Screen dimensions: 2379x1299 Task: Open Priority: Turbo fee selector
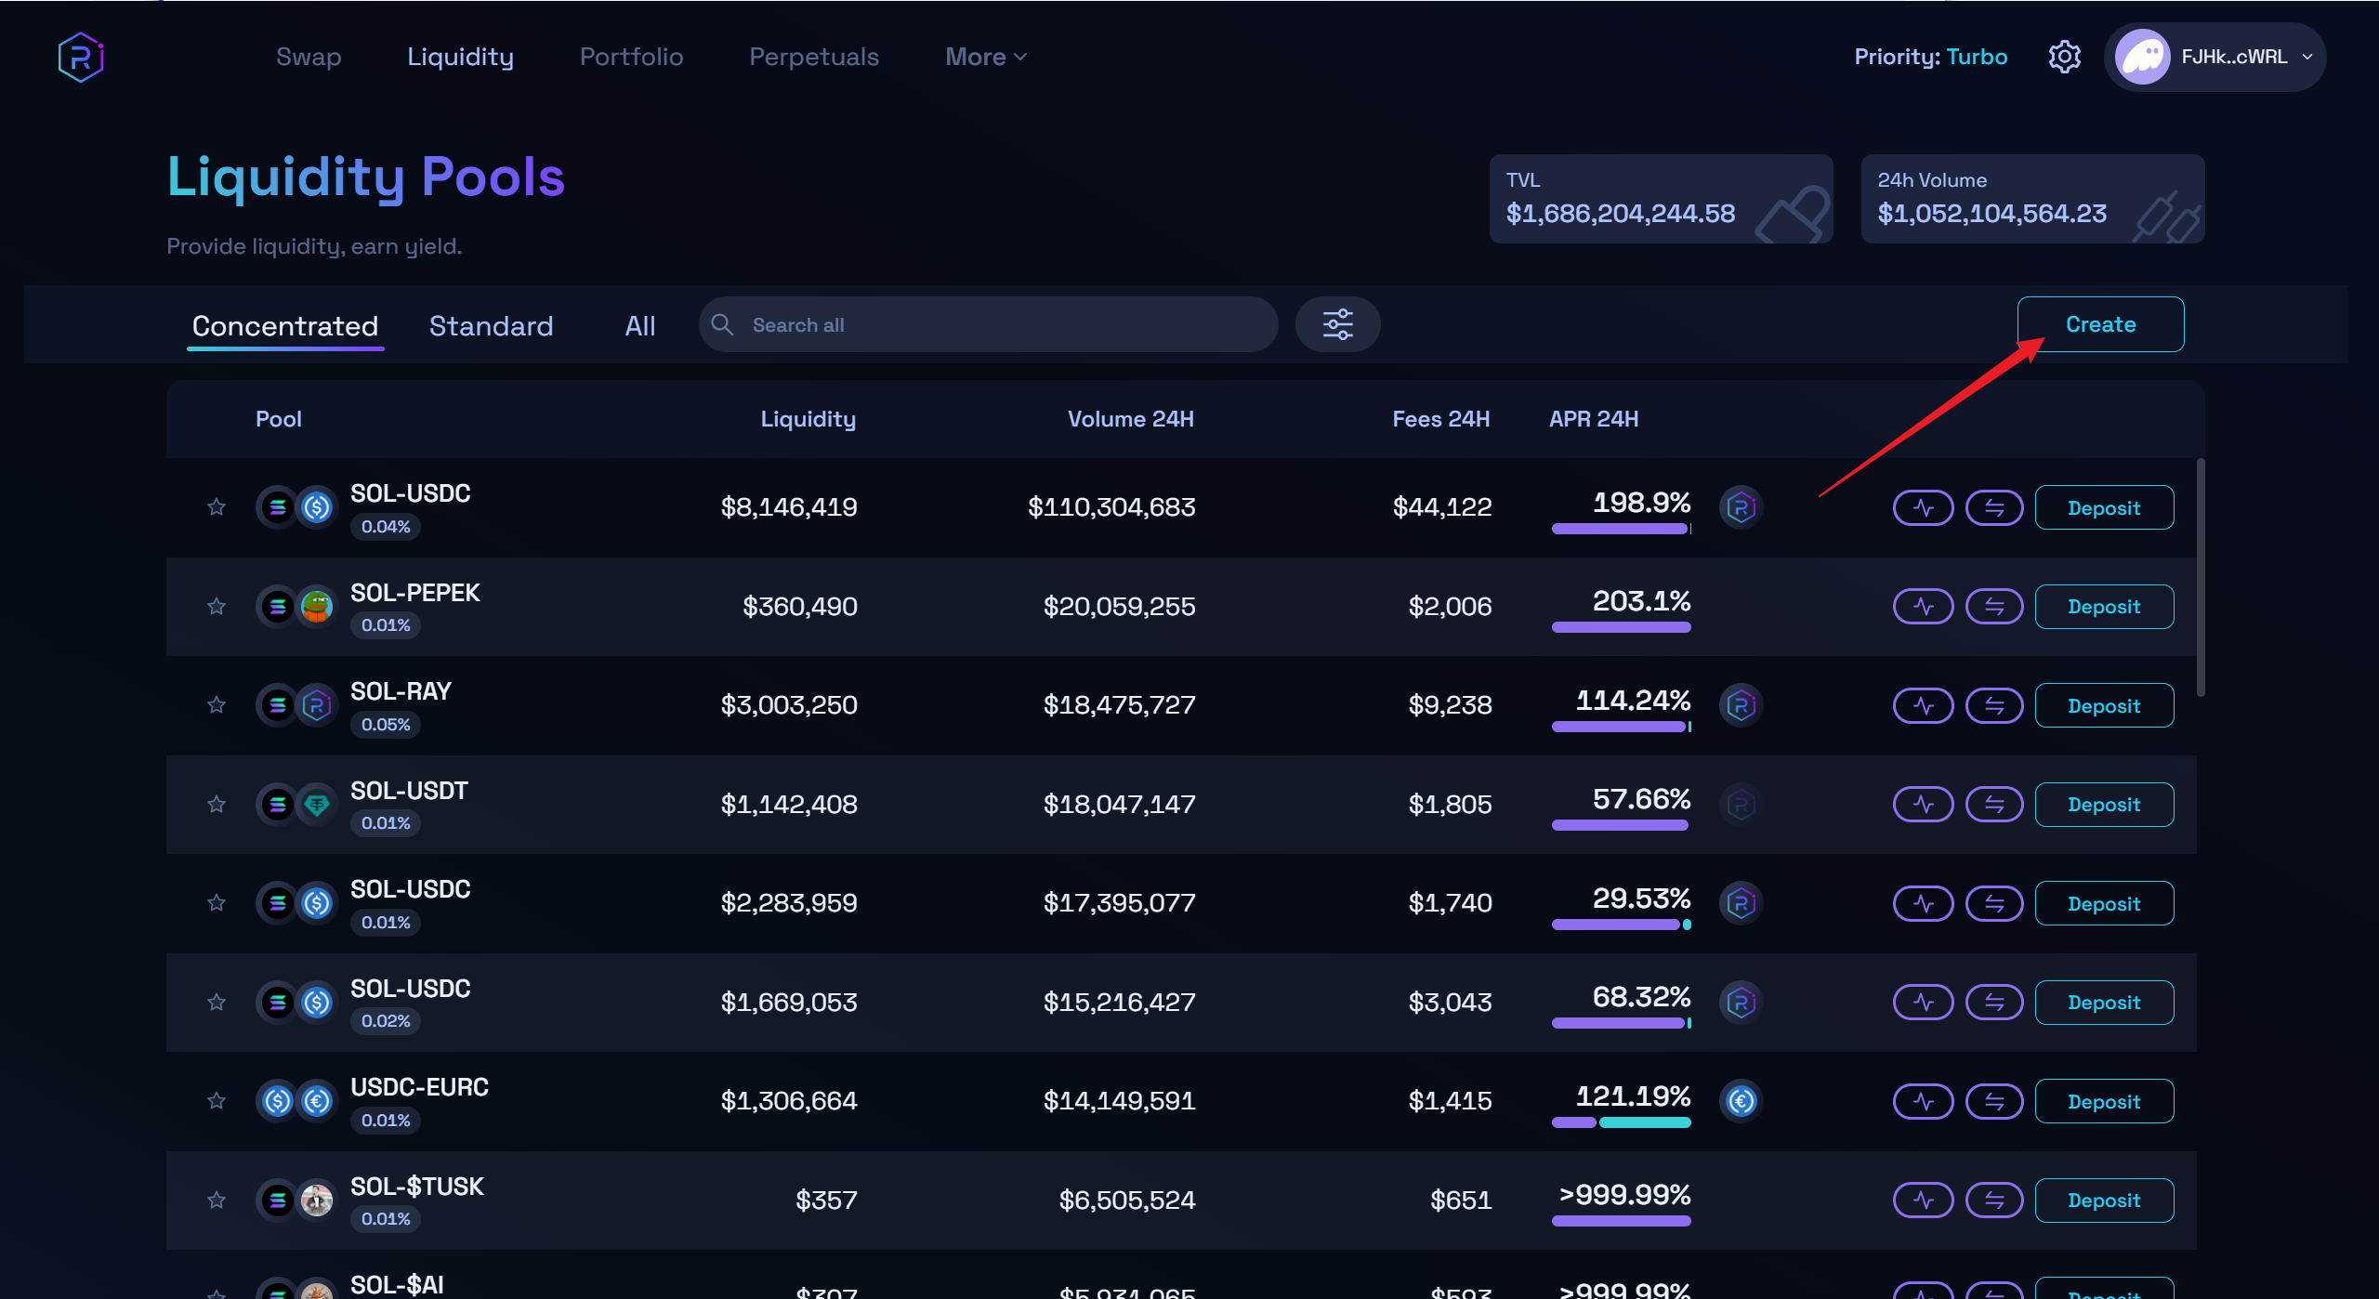[1930, 58]
